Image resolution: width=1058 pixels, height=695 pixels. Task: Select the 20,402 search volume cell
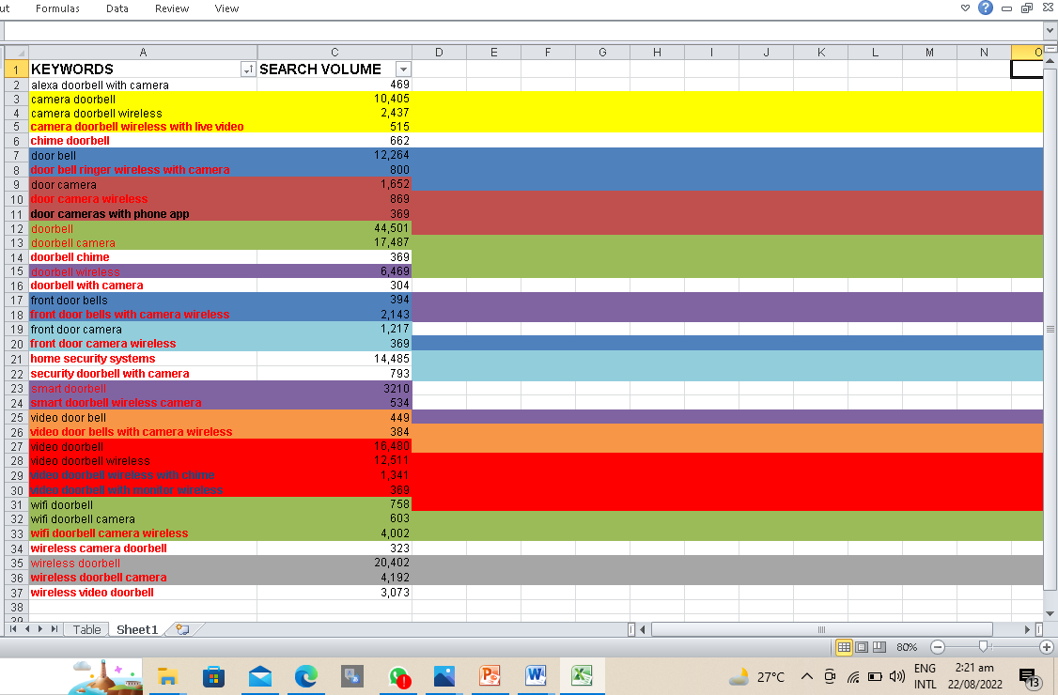pos(335,563)
